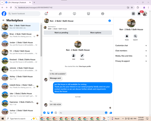Open the Video (Watch) icon
This screenshot has height=121, width=151.
point(74,14)
